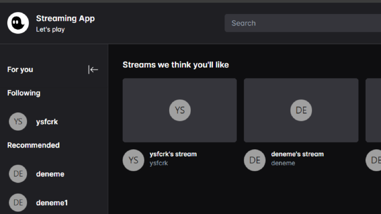Click deneme username under stream title
This screenshot has width=381, height=214.
point(283,163)
